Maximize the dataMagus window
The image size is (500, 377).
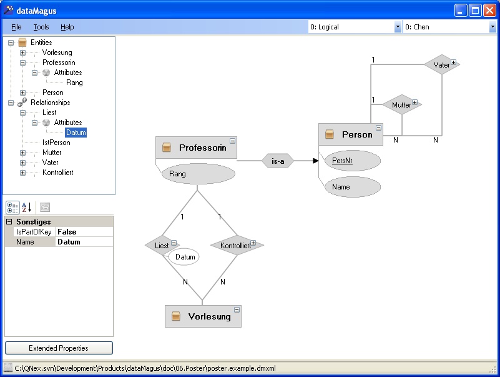point(475,11)
